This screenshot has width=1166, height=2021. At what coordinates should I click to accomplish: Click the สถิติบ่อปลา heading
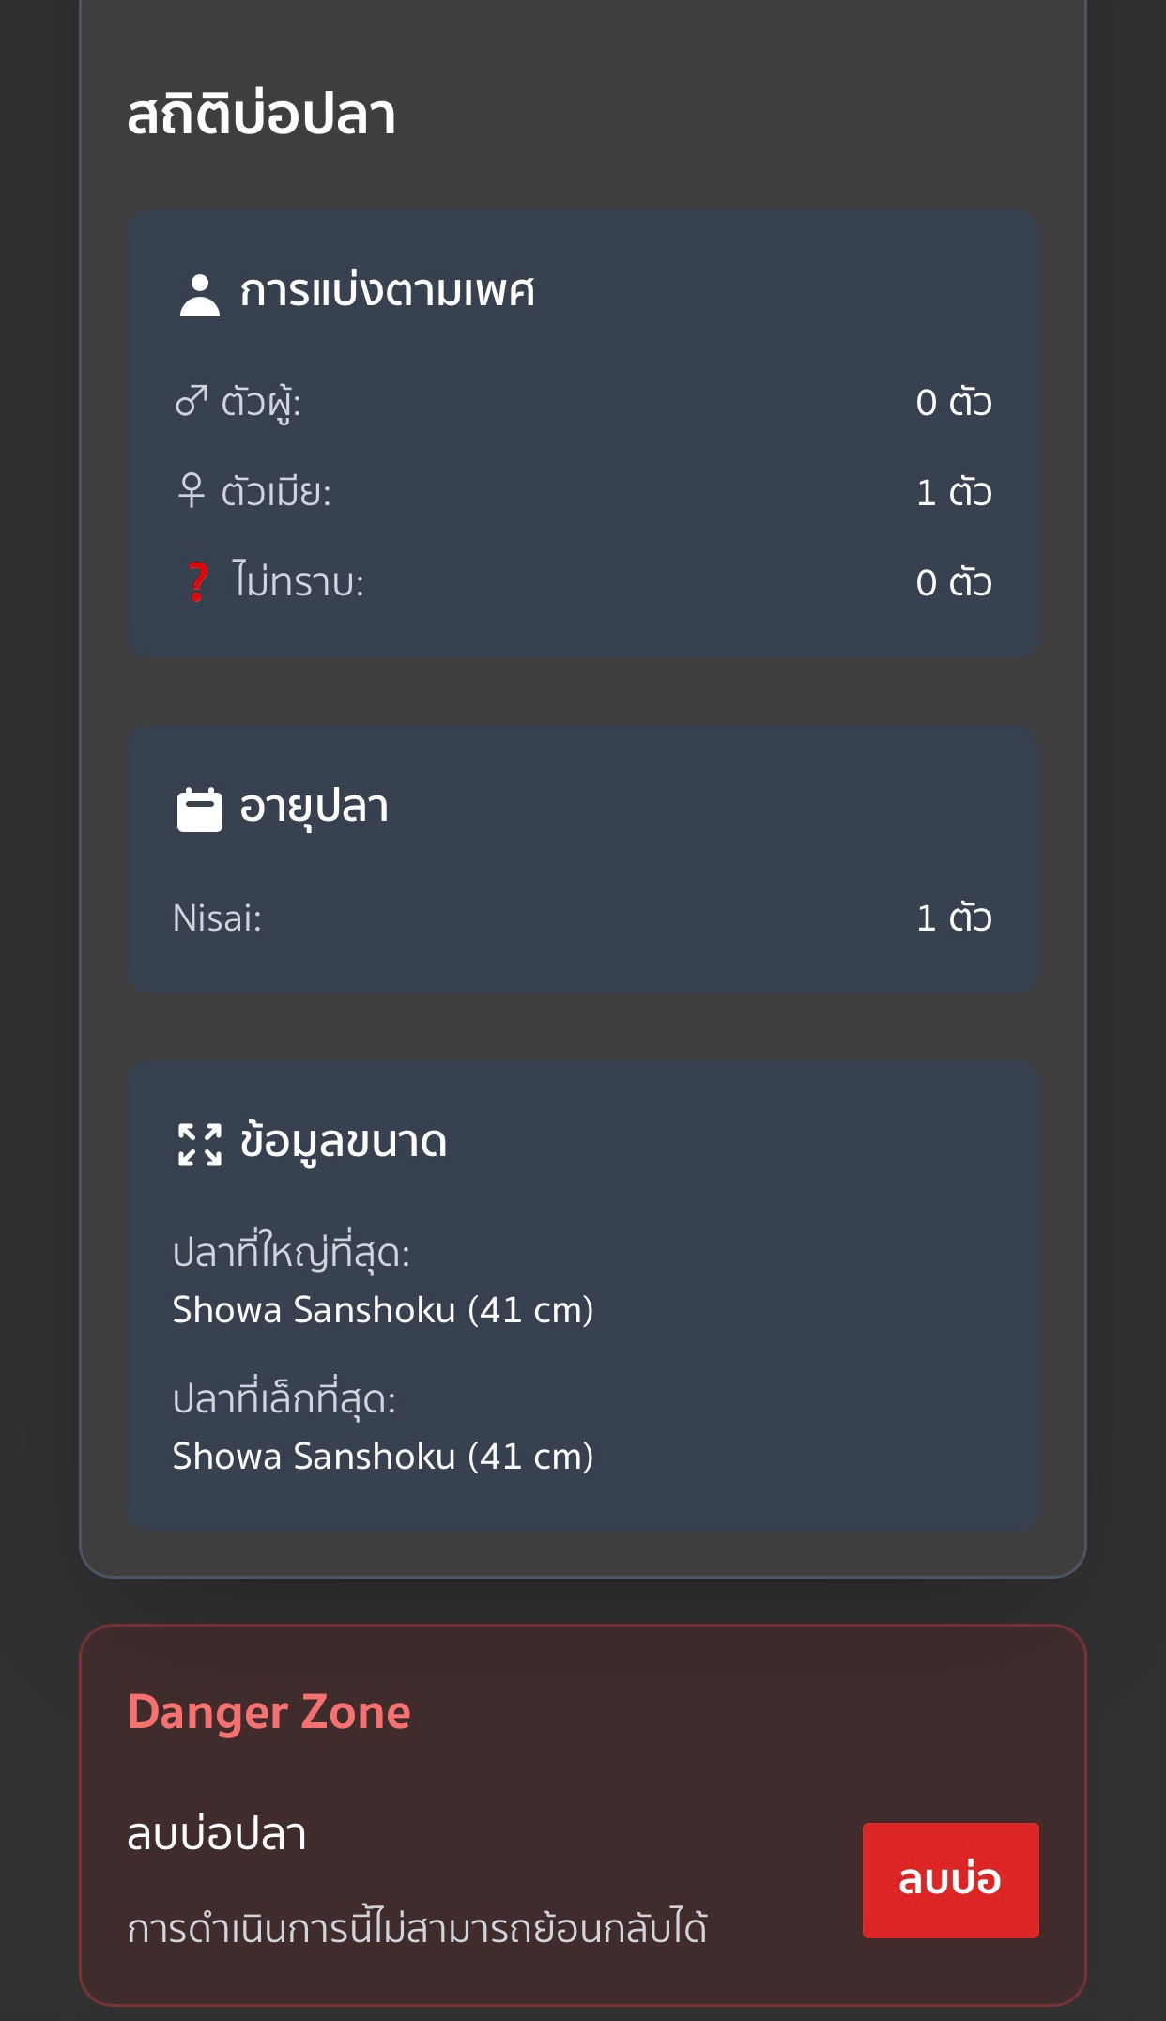[261, 115]
